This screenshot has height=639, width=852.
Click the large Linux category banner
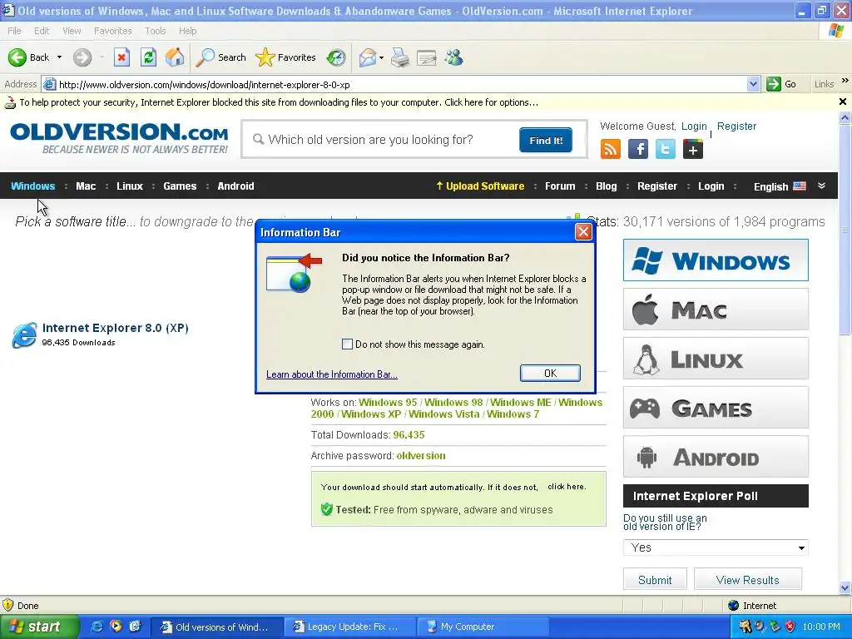(716, 359)
